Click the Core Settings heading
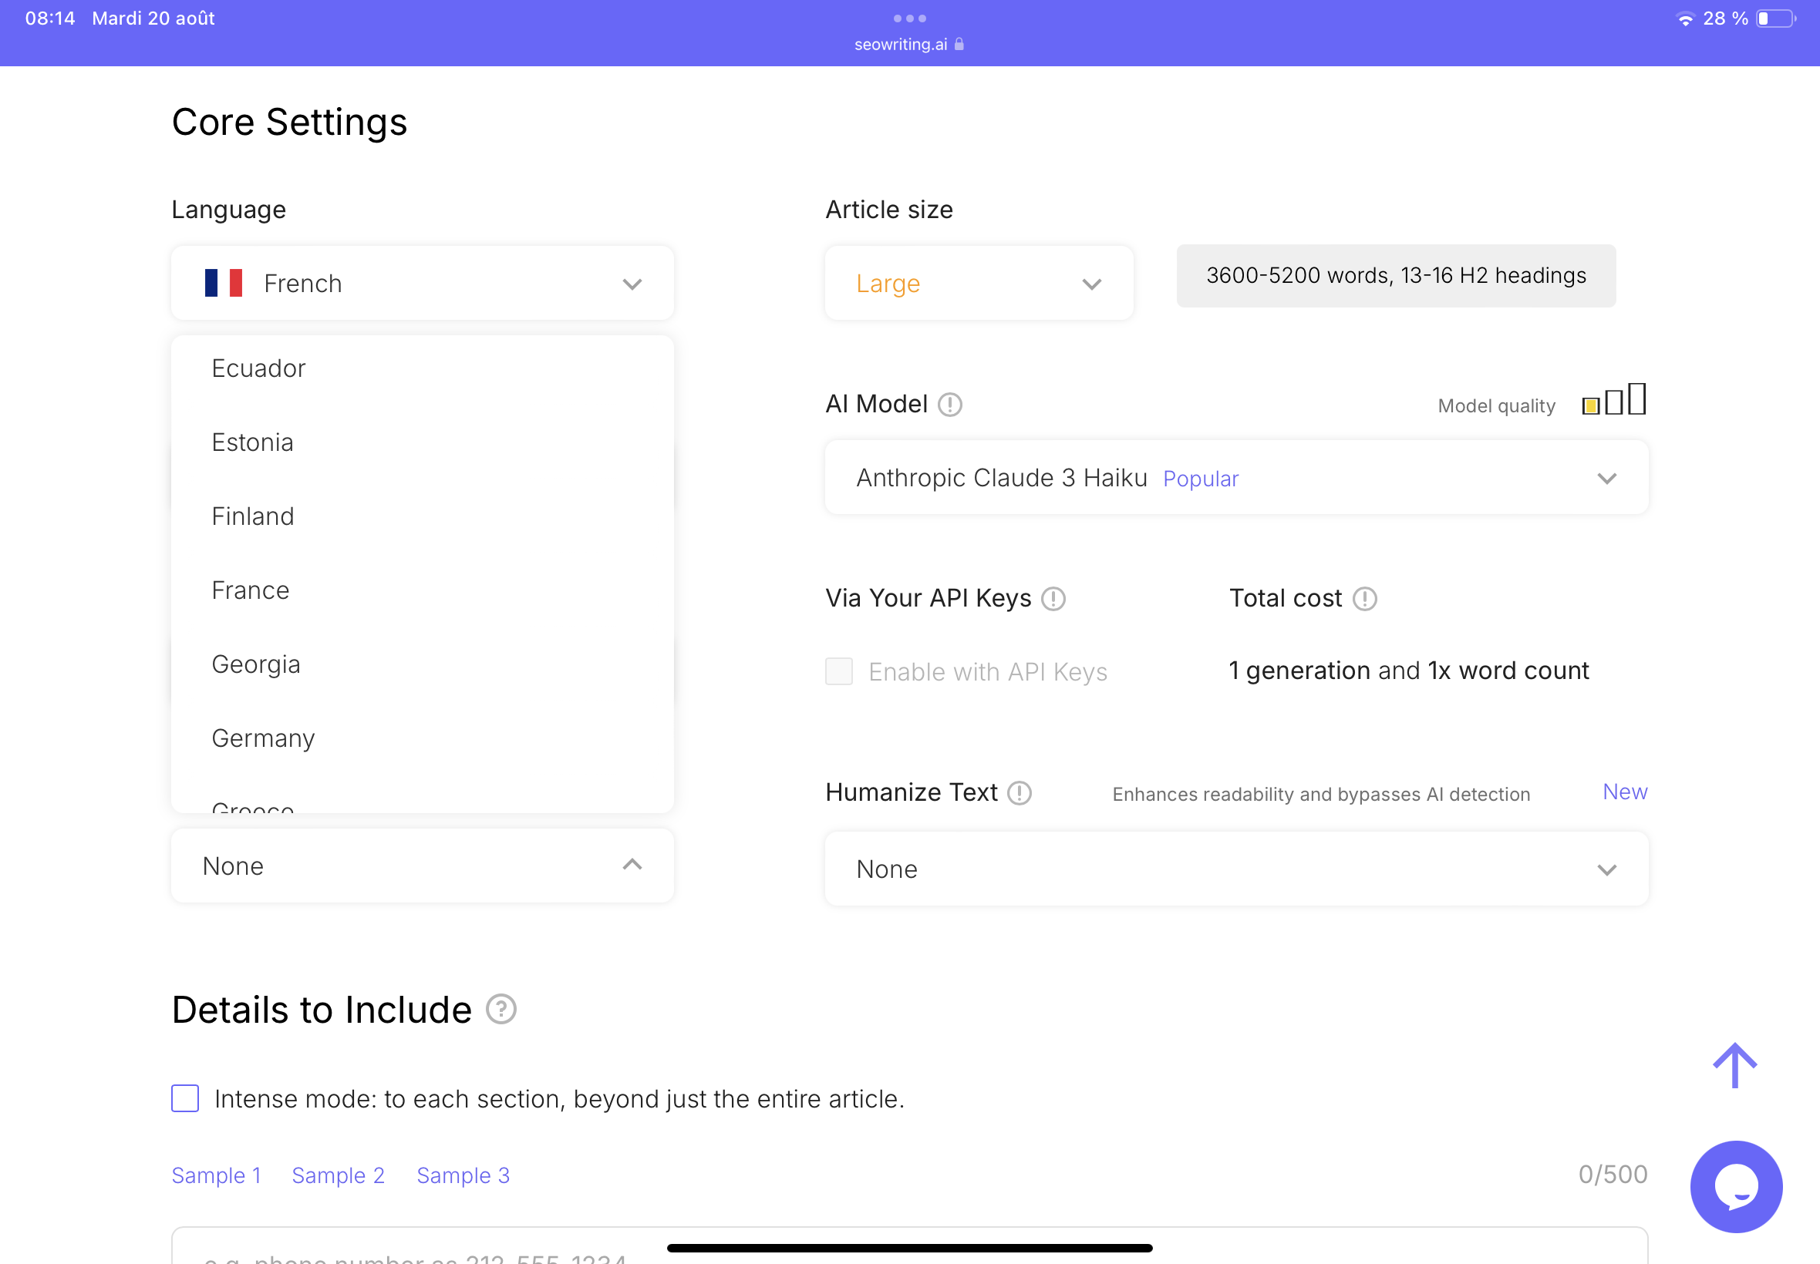The image size is (1820, 1264). 289,122
